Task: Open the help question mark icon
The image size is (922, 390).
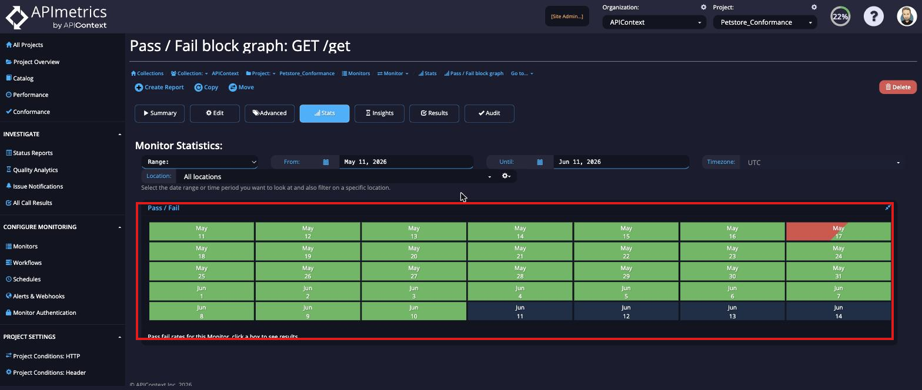Action: coord(873,16)
